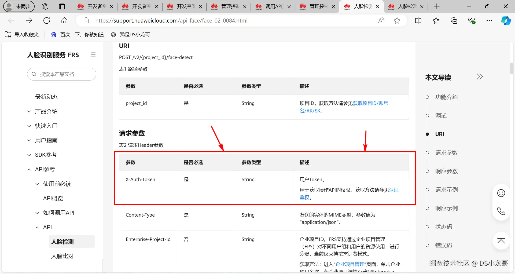Screen dimensions: 515x274
Task: Open the collections icon
Action: [x=454, y=20]
